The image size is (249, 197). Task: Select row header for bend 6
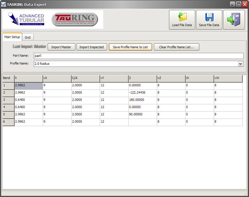pos(8,122)
